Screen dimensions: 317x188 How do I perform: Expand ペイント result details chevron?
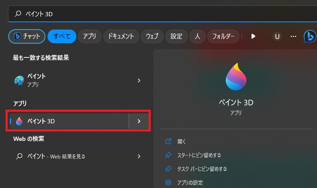click(139, 81)
